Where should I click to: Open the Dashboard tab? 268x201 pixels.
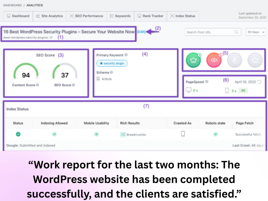(18, 16)
